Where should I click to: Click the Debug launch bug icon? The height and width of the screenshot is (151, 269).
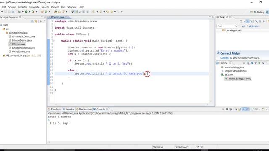(19, 12)
